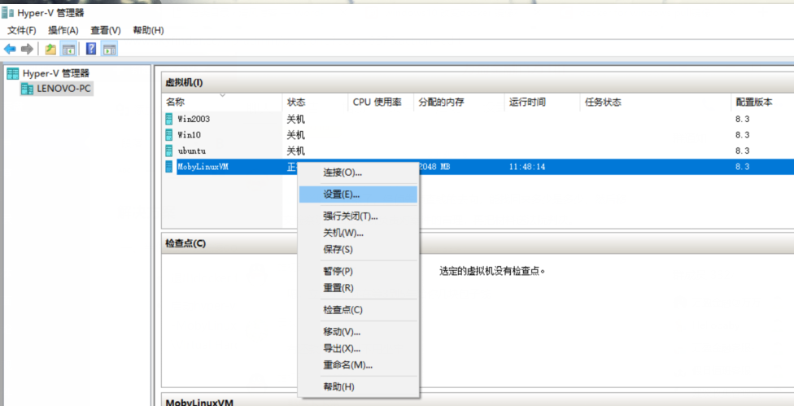This screenshot has height=406, width=794.
Task: Choose 连接(O)... in context menu
Action: [x=358, y=172]
